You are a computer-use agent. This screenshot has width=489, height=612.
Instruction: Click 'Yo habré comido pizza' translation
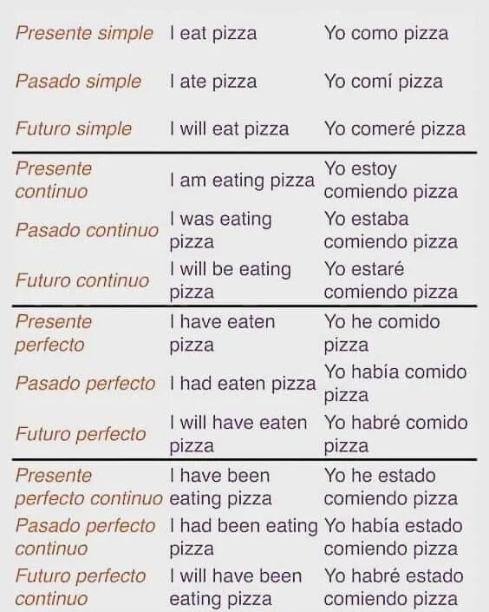click(396, 434)
